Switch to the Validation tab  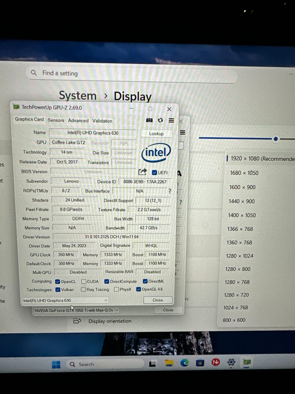click(x=102, y=121)
